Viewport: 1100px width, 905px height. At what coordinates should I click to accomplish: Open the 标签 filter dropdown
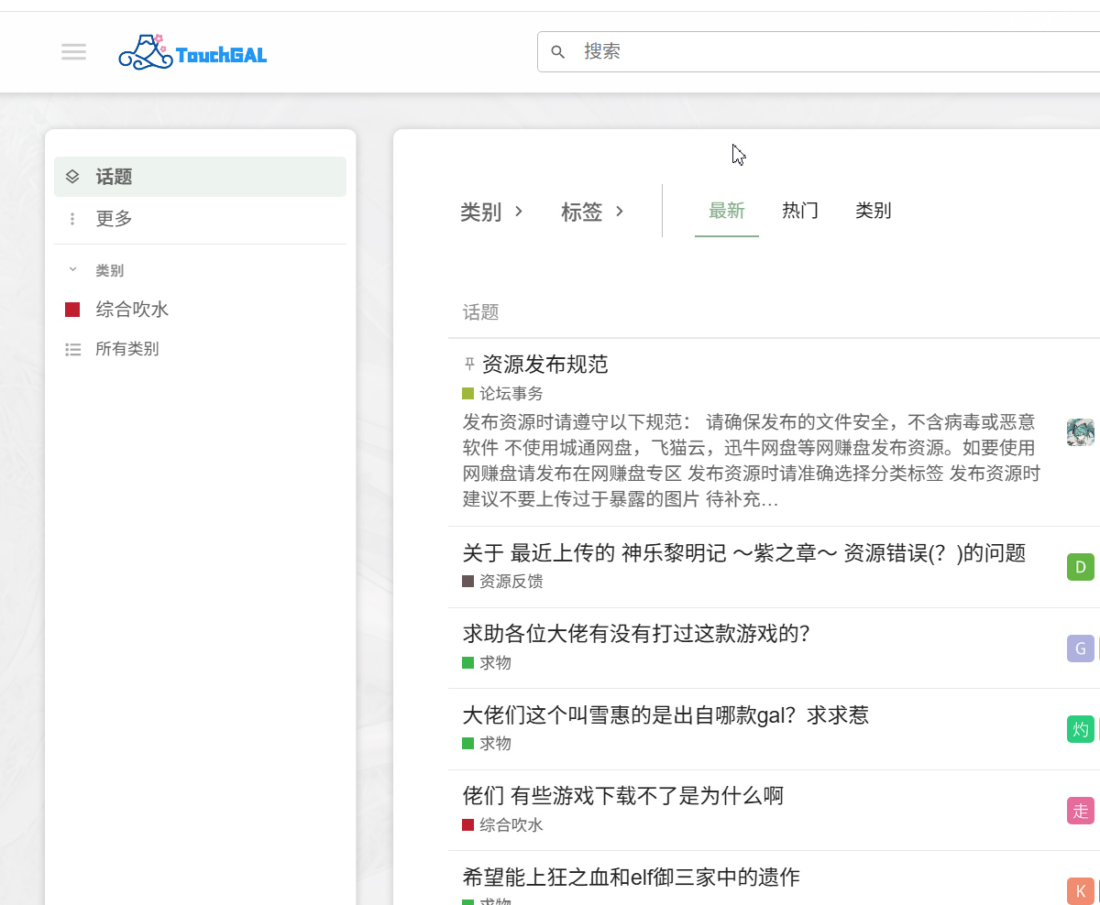[x=592, y=213]
